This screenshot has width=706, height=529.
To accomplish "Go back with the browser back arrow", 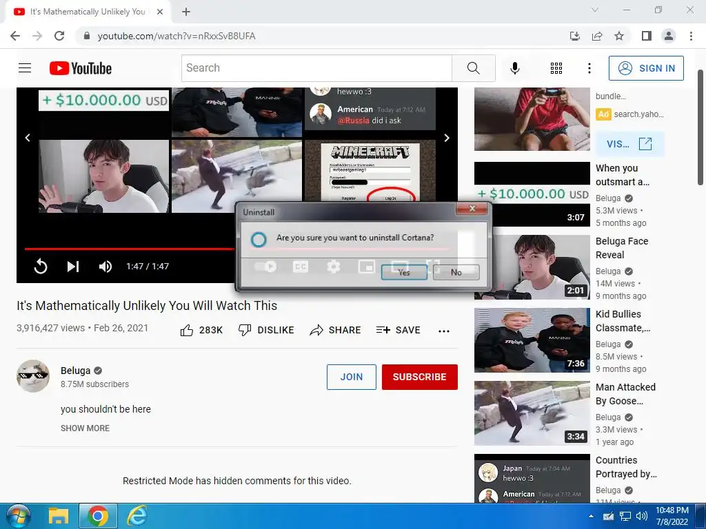I will point(15,36).
